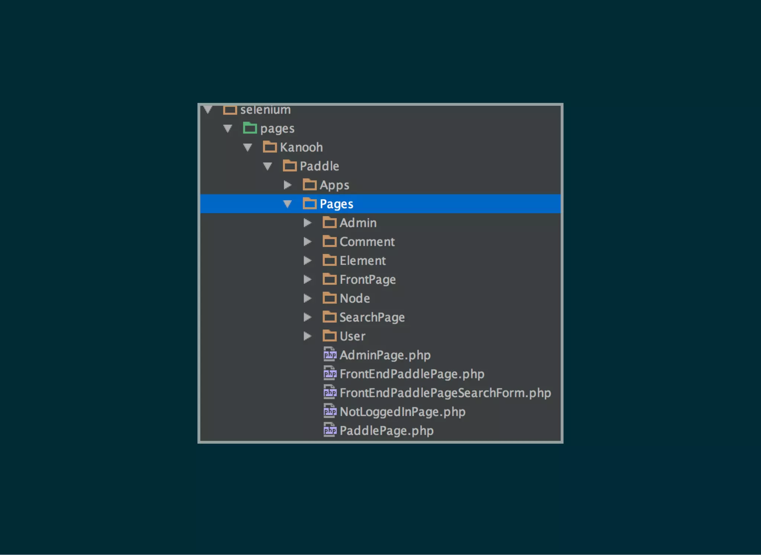
Task: Select the Comment folder label
Action: 367,241
